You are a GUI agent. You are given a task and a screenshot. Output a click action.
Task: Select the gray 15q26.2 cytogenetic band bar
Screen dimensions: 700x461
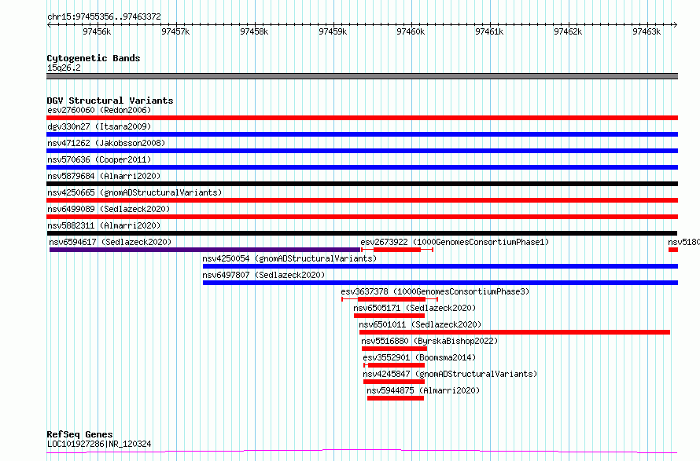pos(362,76)
